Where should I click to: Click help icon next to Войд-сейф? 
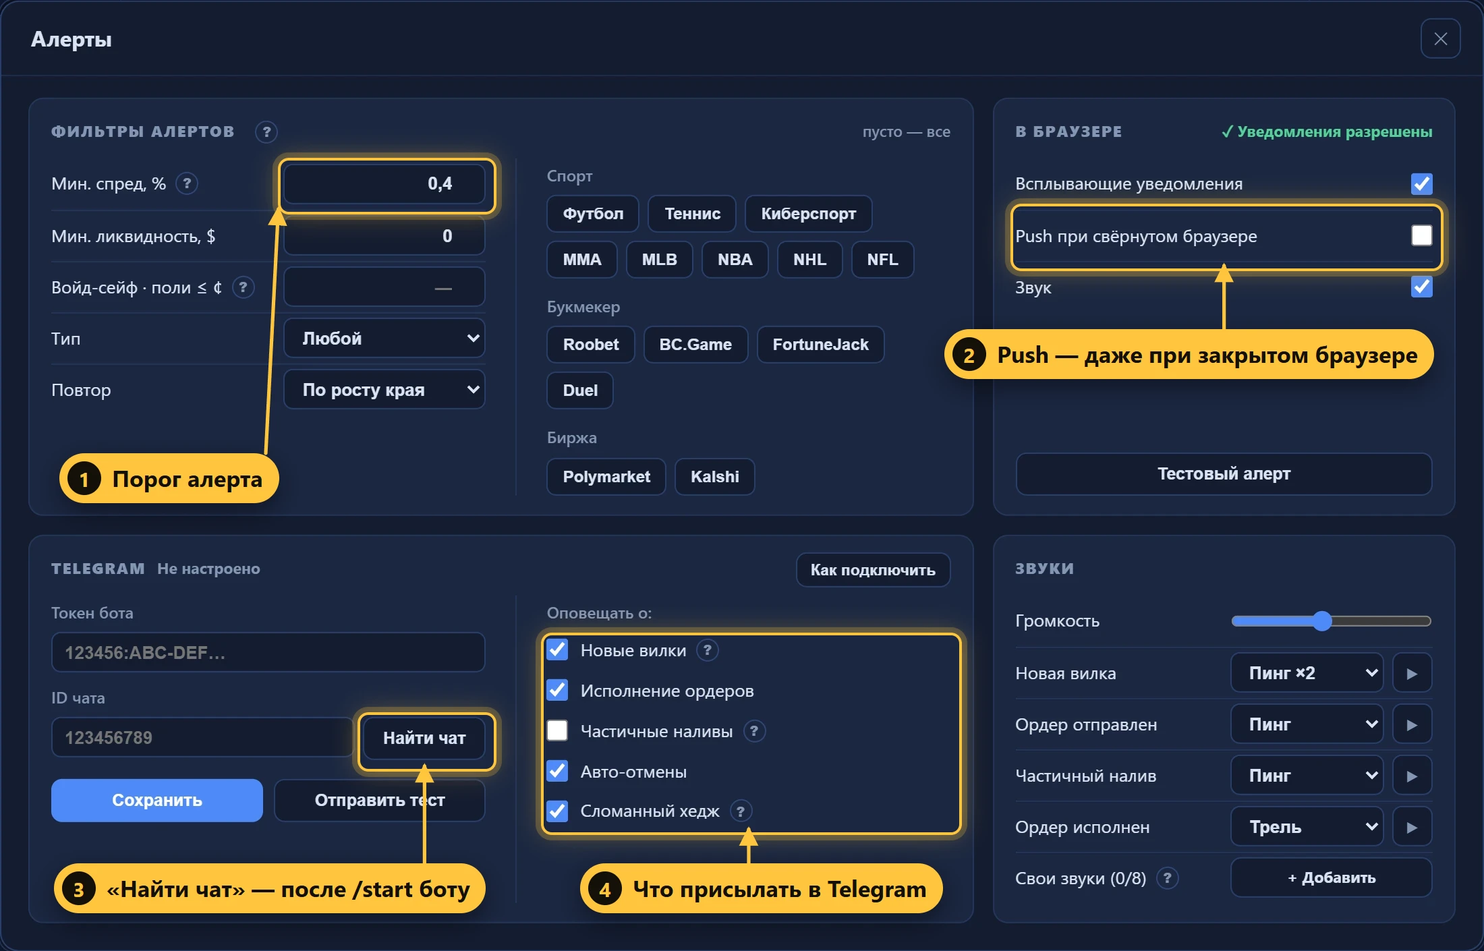[x=244, y=287]
